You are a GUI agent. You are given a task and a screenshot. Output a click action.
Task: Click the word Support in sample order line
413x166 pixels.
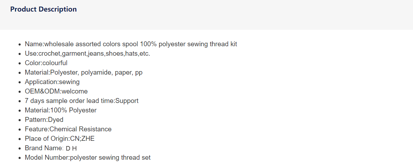(x=127, y=101)
